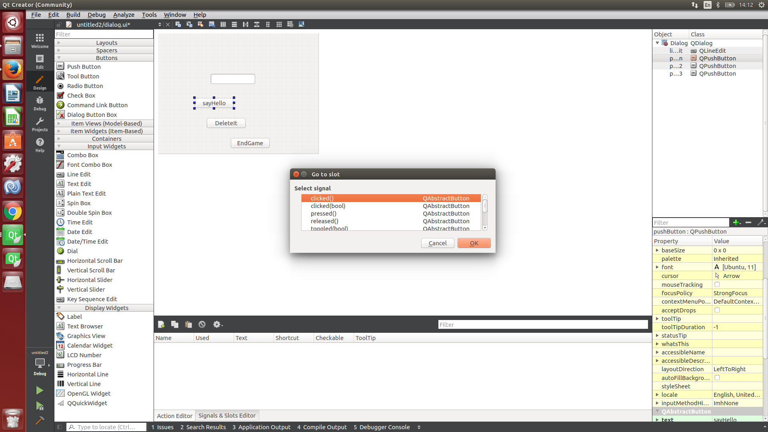Image resolution: width=768 pixels, height=432 pixels.
Task: Open the Build menu
Action: 73,15
